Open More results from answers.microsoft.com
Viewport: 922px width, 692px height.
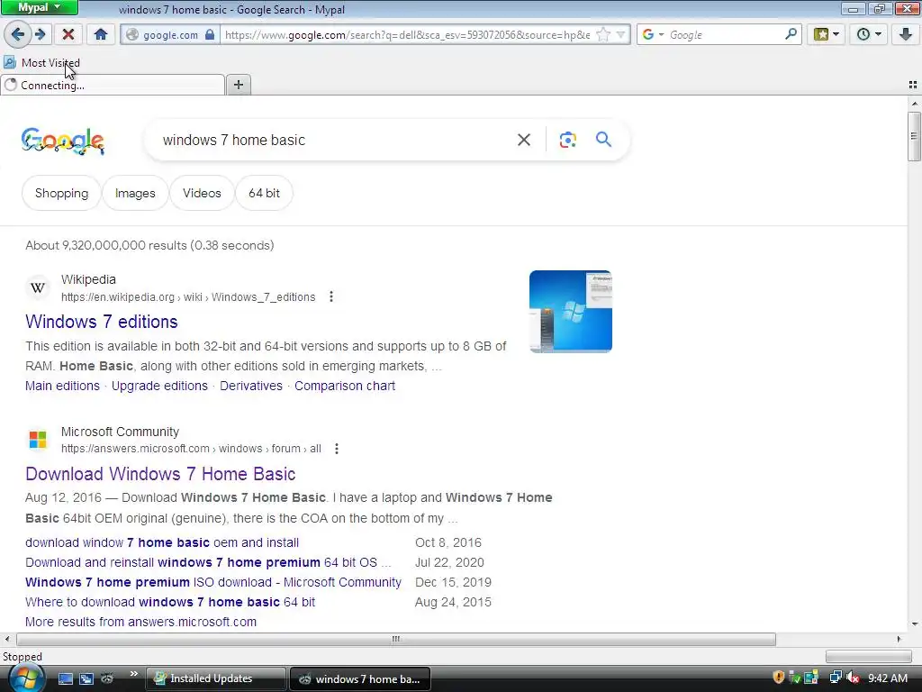click(140, 622)
